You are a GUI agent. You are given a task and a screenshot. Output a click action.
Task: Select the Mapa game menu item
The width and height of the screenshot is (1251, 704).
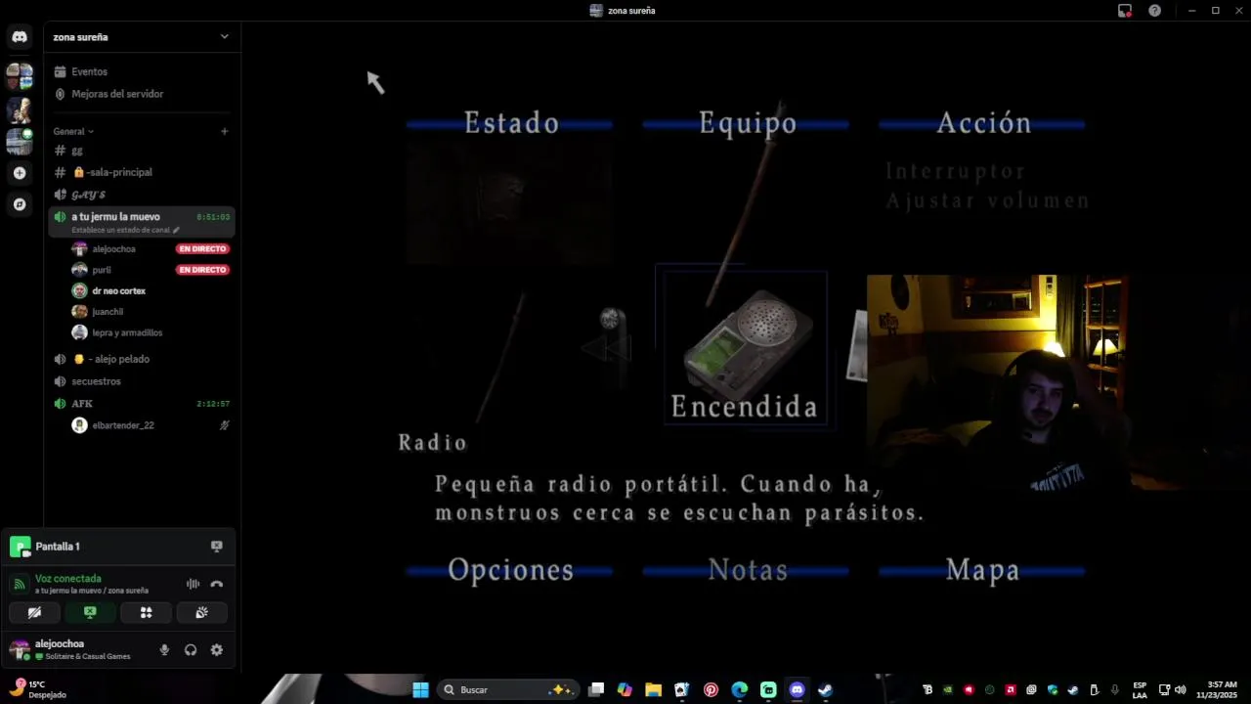coord(982,571)
